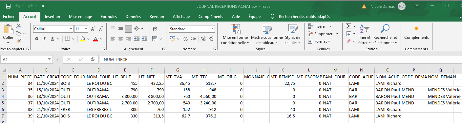
Task: Click the Format Painter brush icon
Action: [19, 41]
